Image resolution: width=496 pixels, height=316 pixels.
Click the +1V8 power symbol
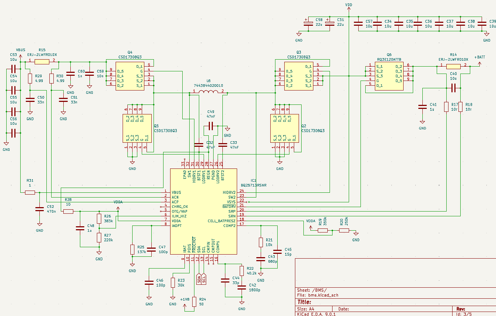[x=185, y=302]
